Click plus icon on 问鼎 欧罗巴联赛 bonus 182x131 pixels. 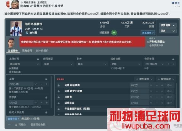click(x=162, y=91)
